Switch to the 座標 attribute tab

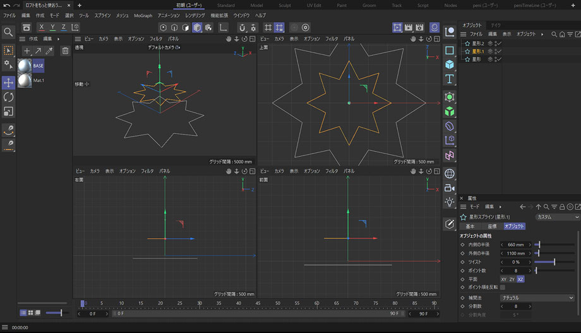click(491, 226)
